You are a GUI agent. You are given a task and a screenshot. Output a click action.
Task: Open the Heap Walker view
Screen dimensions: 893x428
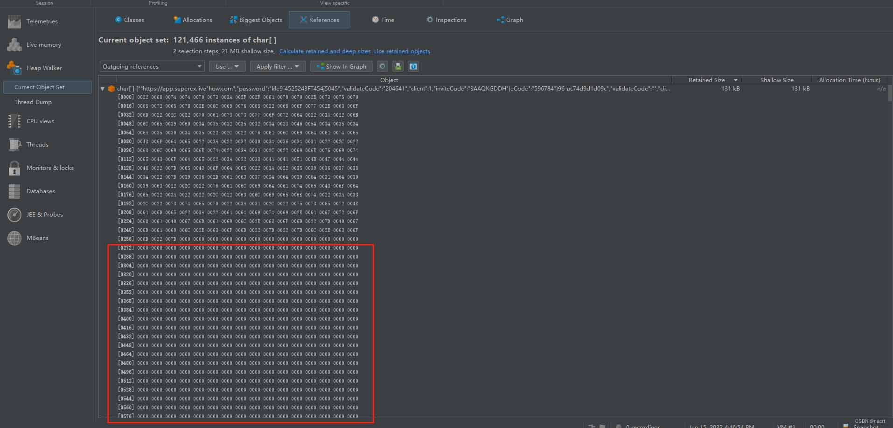[x=43, y=68]
